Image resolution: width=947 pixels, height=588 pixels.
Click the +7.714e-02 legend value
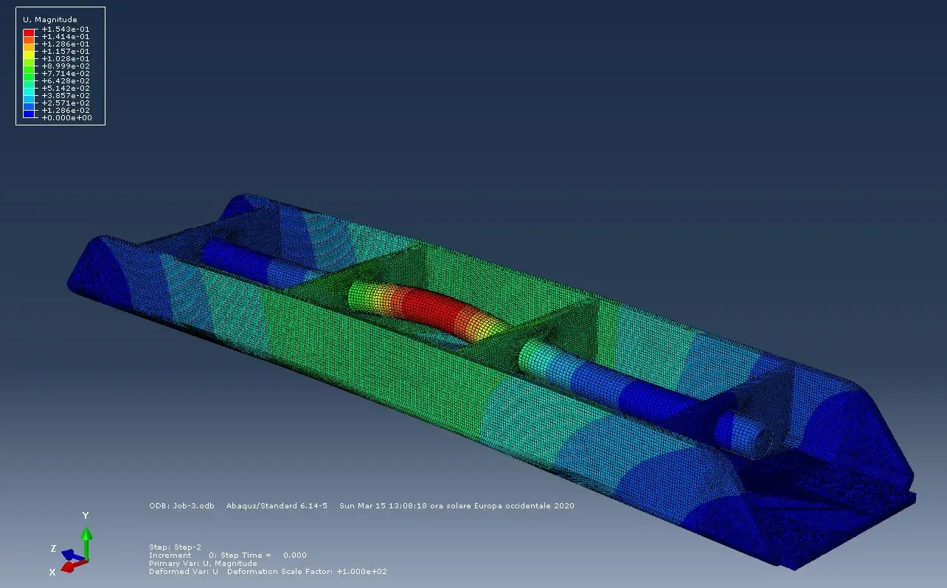(66, 73)
